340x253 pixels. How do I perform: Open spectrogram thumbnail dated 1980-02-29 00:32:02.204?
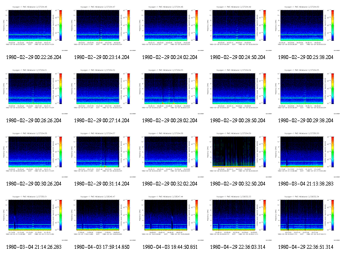[170, 155]
